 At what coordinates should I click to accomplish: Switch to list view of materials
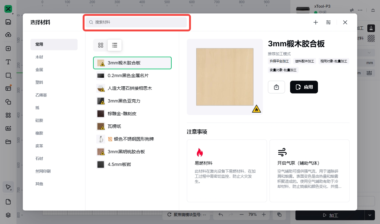pos(115,45)
